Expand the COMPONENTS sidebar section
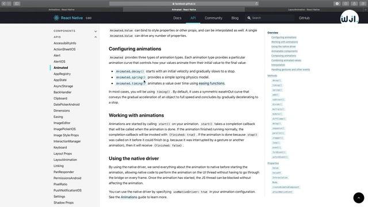The width and height of the screenshot is (368, 207). click(x=75, y=31)
